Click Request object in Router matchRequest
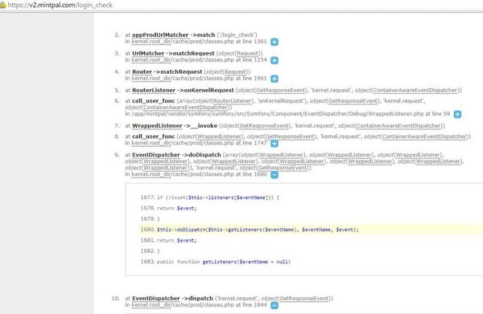The image size is (483, 314). point(236,72)
